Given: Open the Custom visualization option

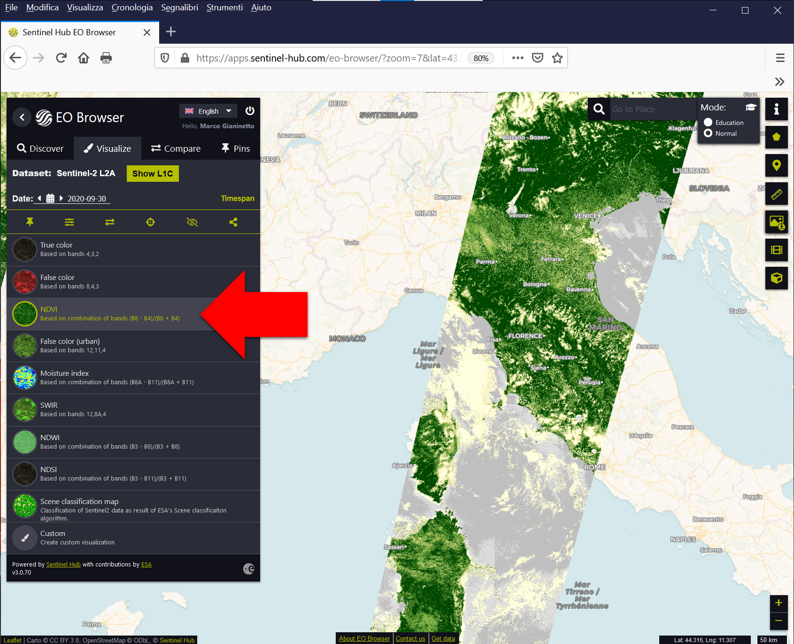Looking at the screenshot, I should tap(133, 538).
